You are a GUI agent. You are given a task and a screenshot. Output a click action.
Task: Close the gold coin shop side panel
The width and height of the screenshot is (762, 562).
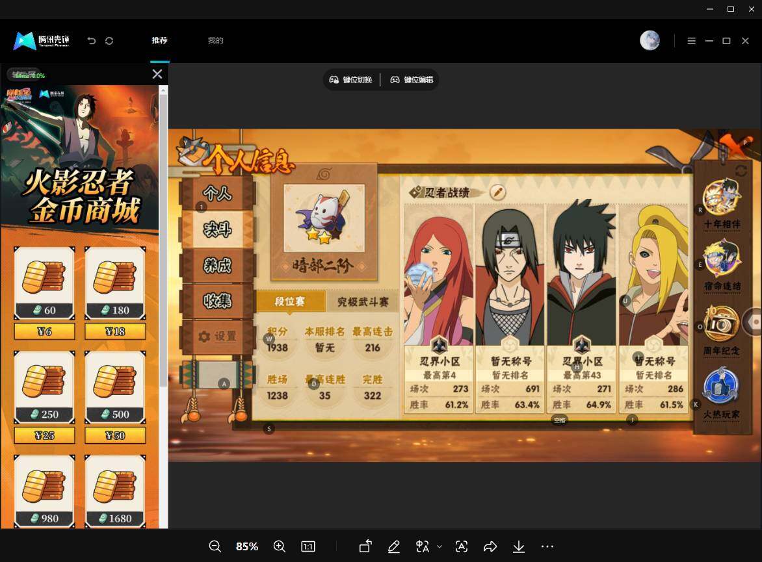click(157, 74)
